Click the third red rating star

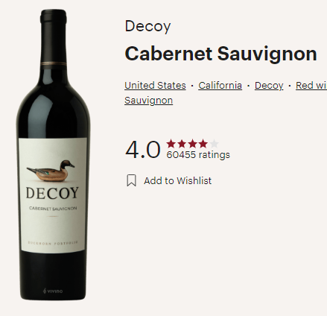[193, 144]
